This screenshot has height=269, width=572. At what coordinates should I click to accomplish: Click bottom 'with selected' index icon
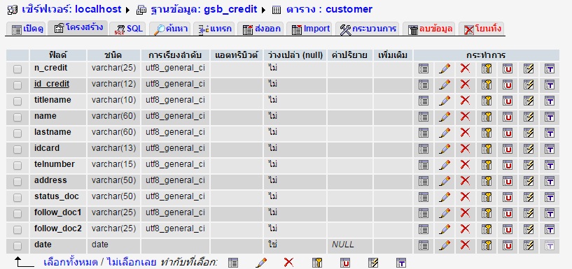coord(373,263)
